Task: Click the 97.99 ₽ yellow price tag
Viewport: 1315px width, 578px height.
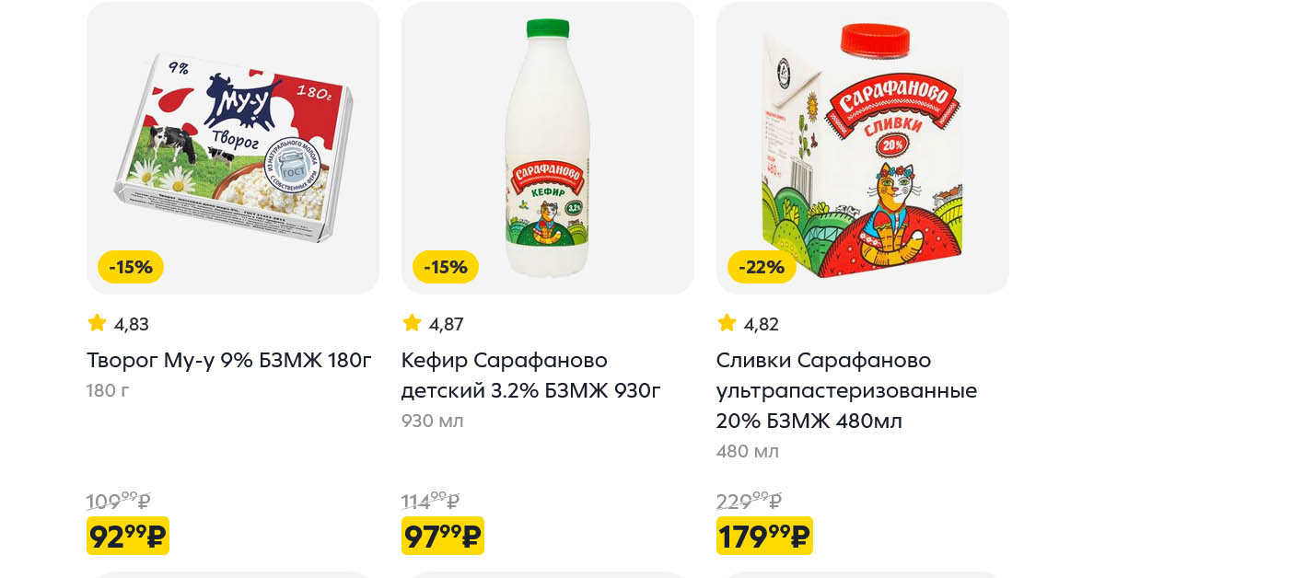Action: pyautogui.click(x=443, y=536)
